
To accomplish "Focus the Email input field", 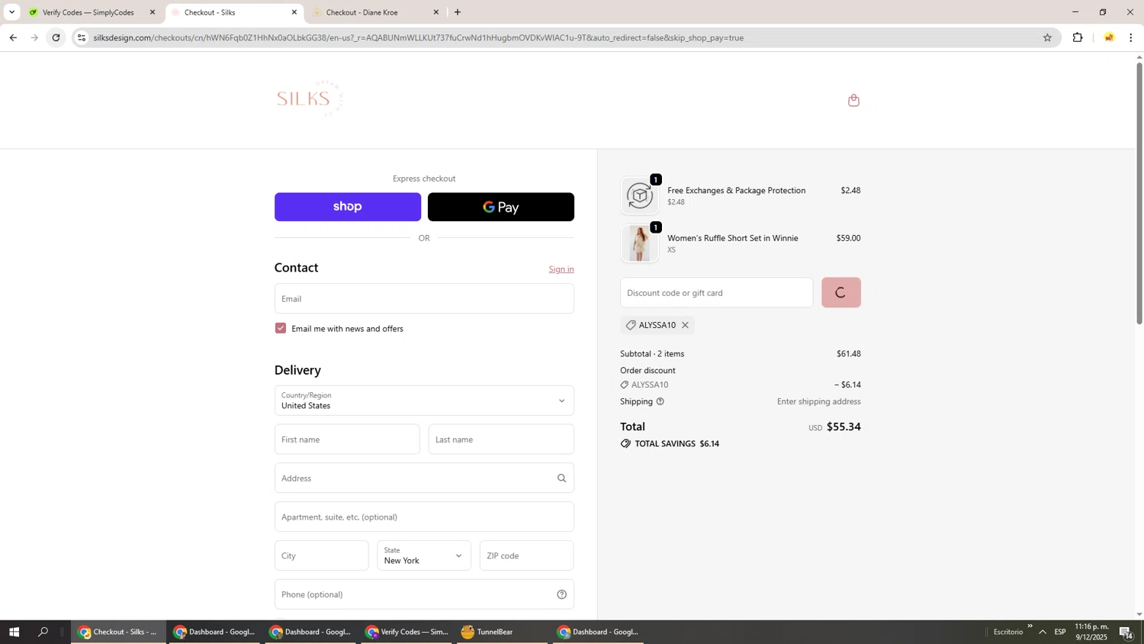I will pos(424,298).
